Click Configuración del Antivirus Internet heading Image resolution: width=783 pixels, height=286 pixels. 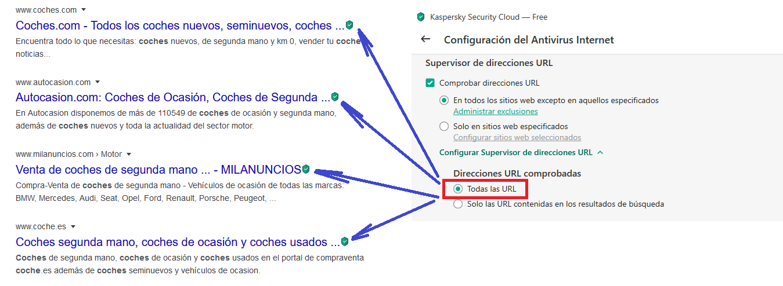click(529, 40)
